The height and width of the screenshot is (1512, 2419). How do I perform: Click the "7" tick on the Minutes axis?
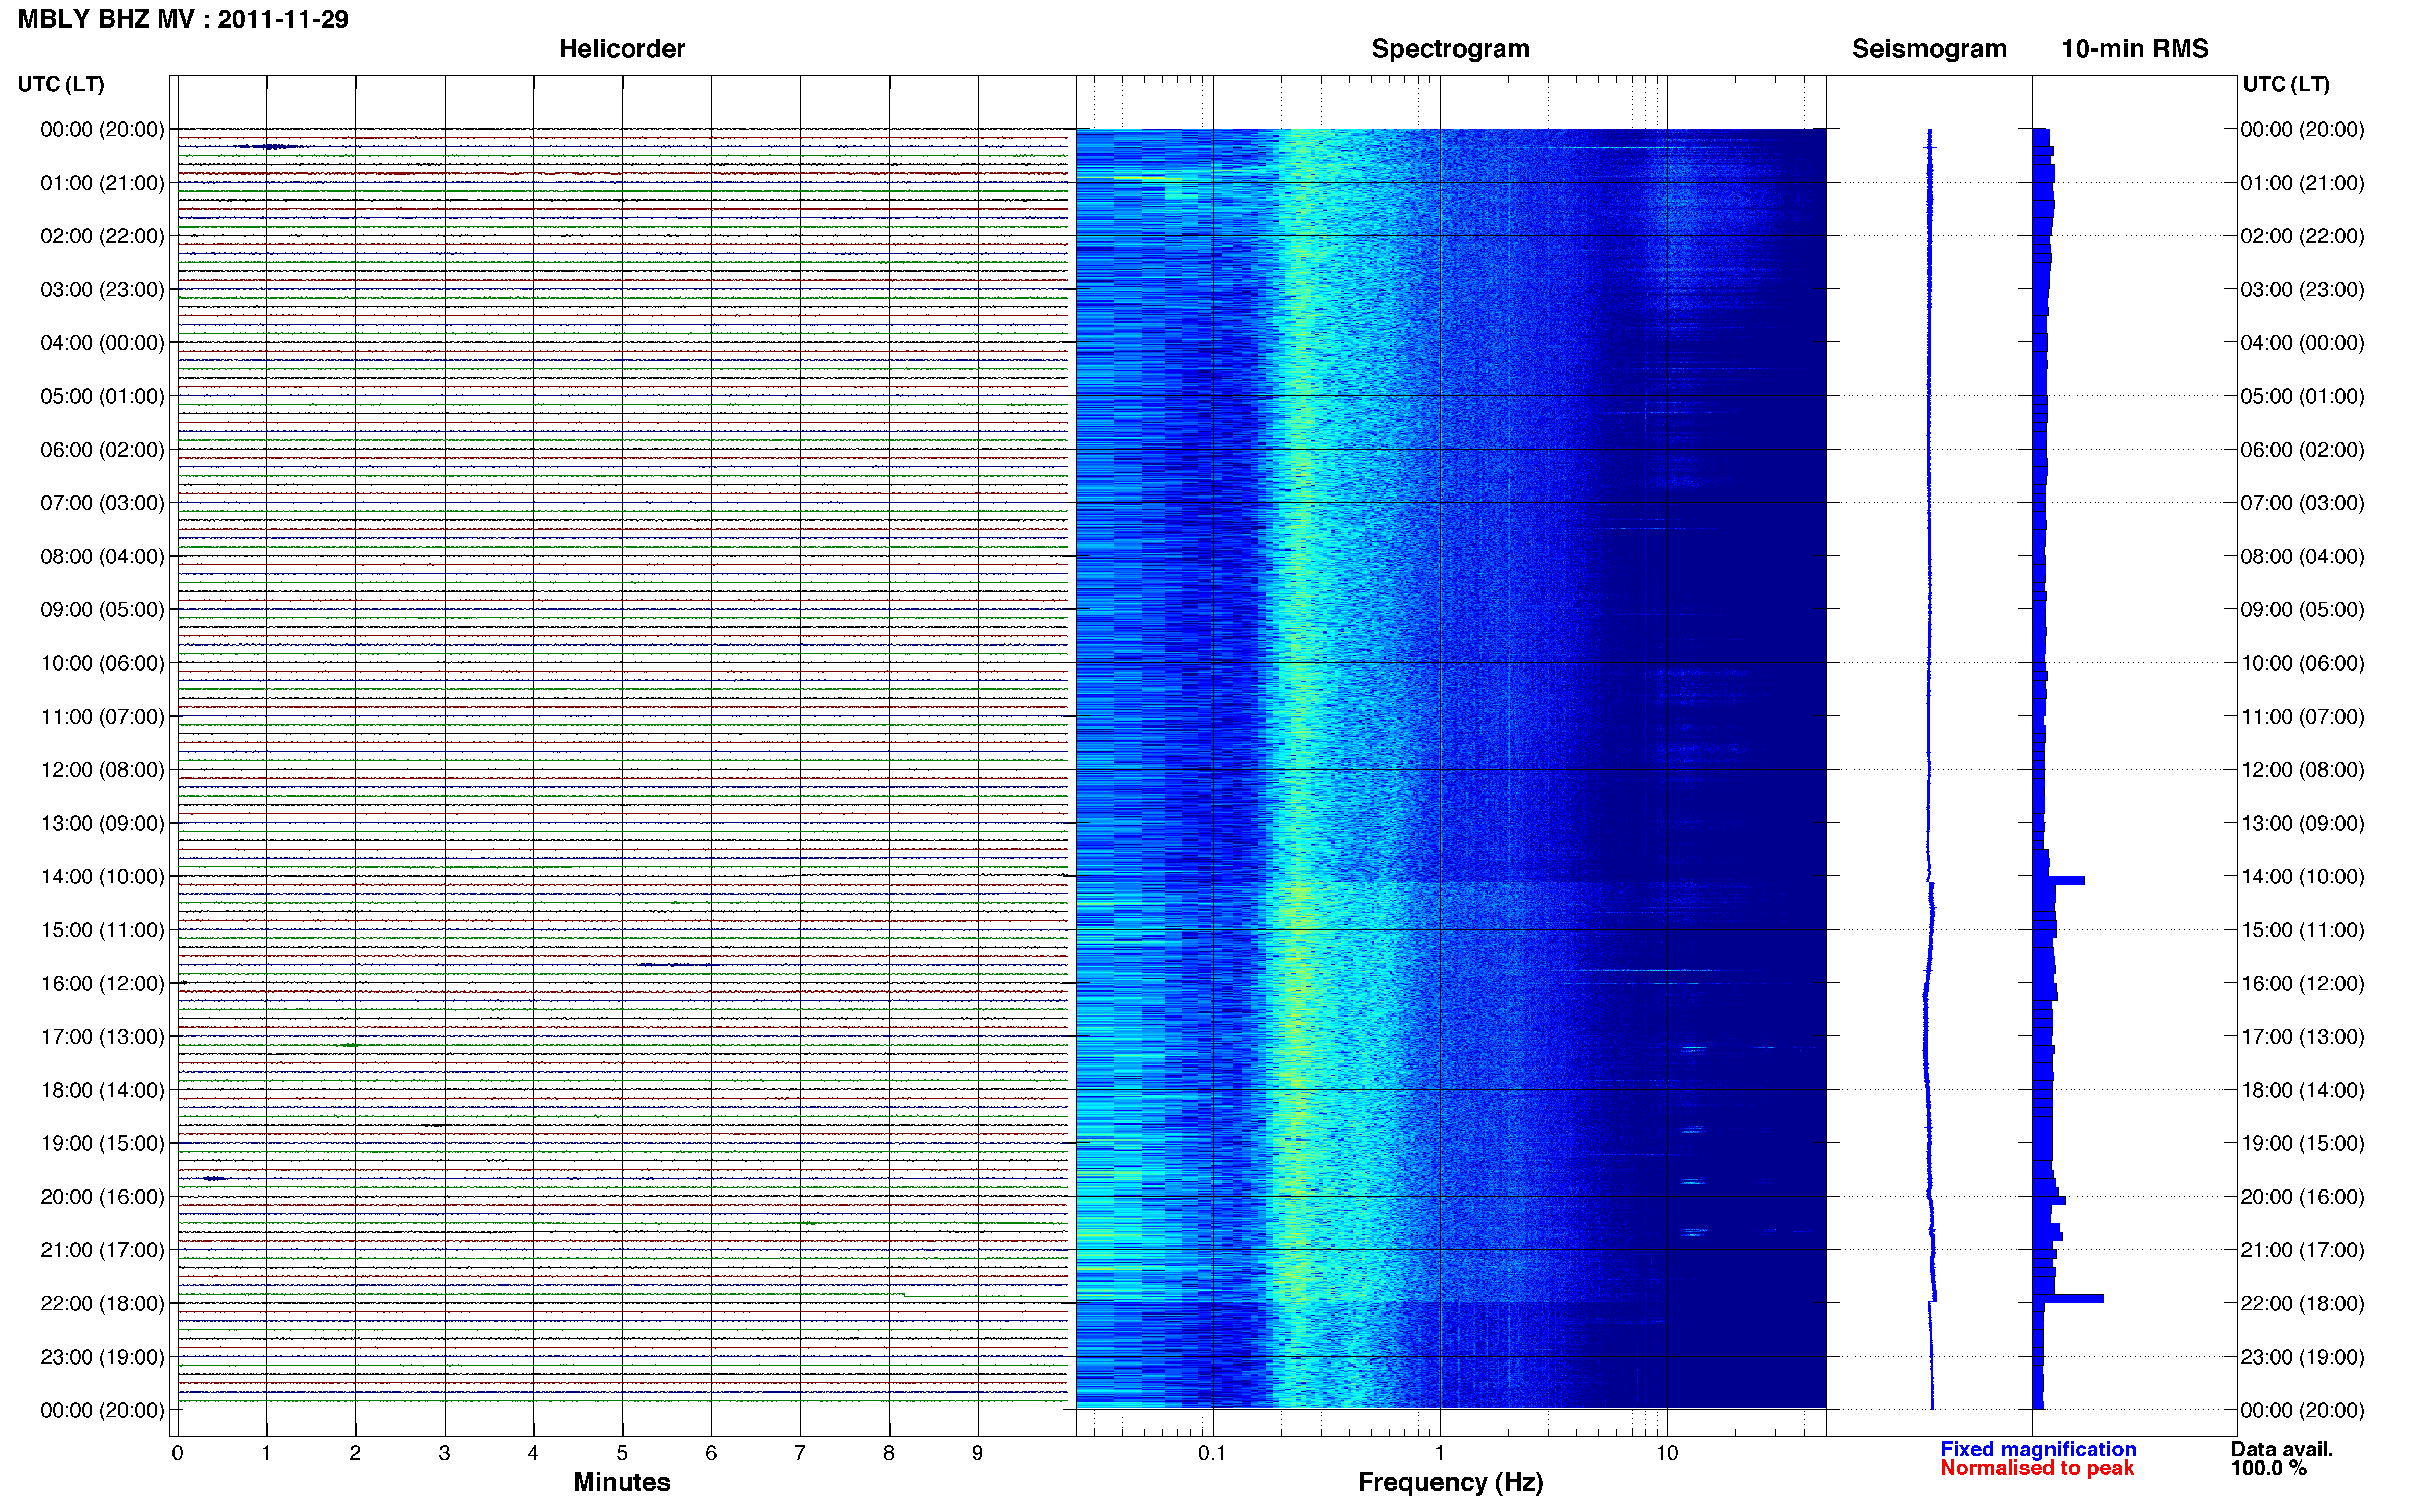(800, 1453)
